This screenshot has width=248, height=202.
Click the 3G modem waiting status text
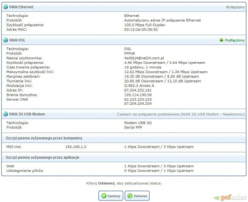181,114
